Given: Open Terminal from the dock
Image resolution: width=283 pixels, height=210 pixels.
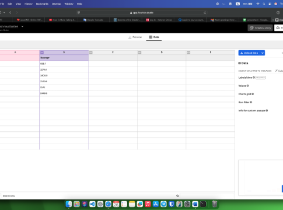Looking at the screenshot, I should point(203,204).
